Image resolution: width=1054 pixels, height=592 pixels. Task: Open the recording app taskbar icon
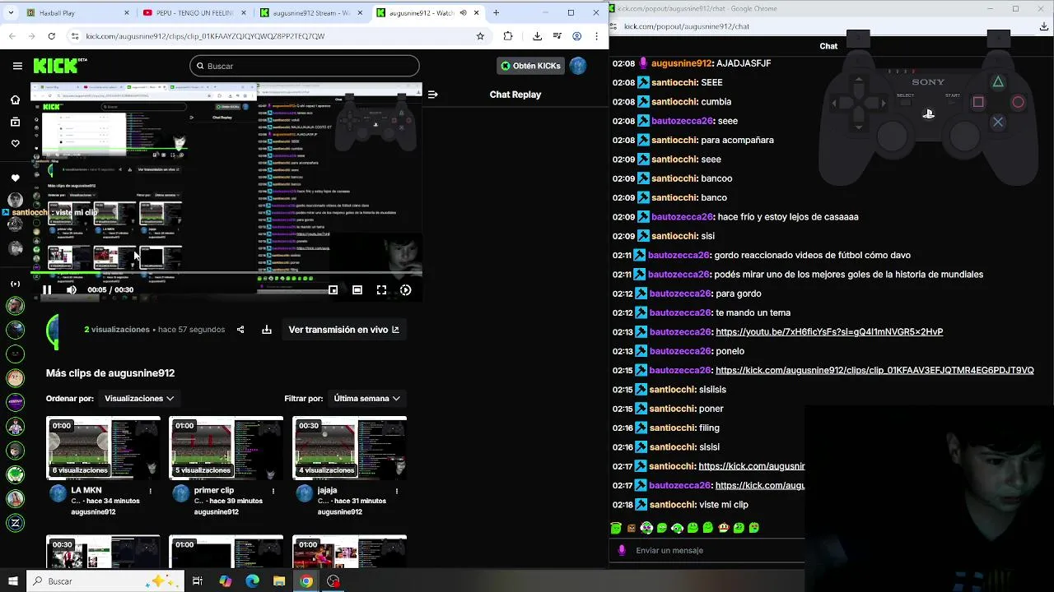(333, 581)
